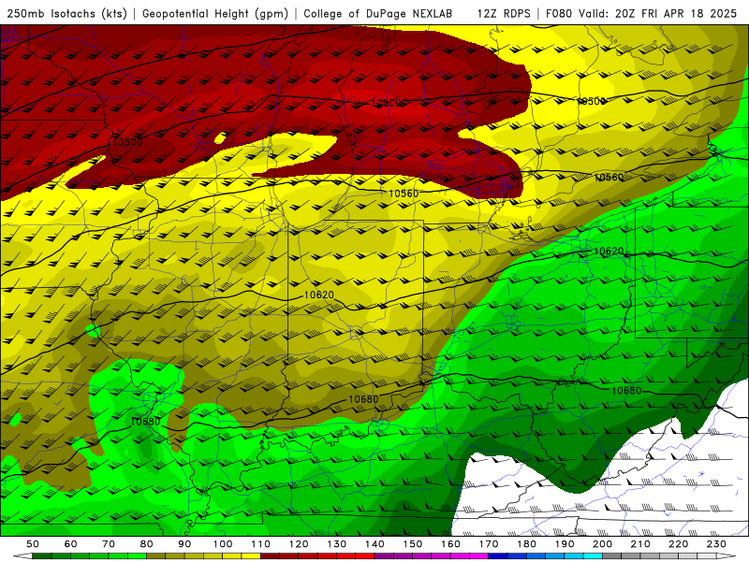Click the 100 value on the legend
The image size is (749, 561).
223,544
